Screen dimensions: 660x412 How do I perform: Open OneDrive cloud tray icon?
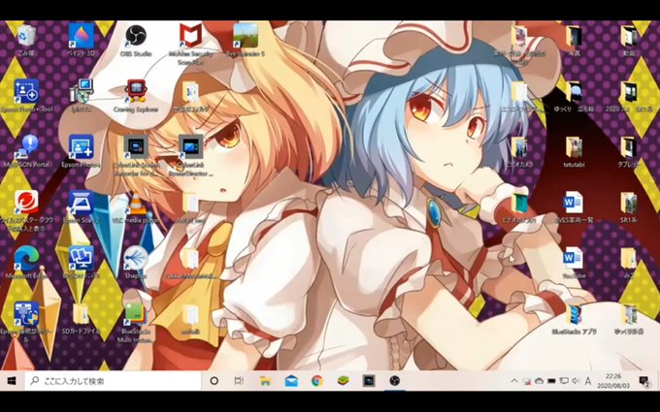[539, 381]
